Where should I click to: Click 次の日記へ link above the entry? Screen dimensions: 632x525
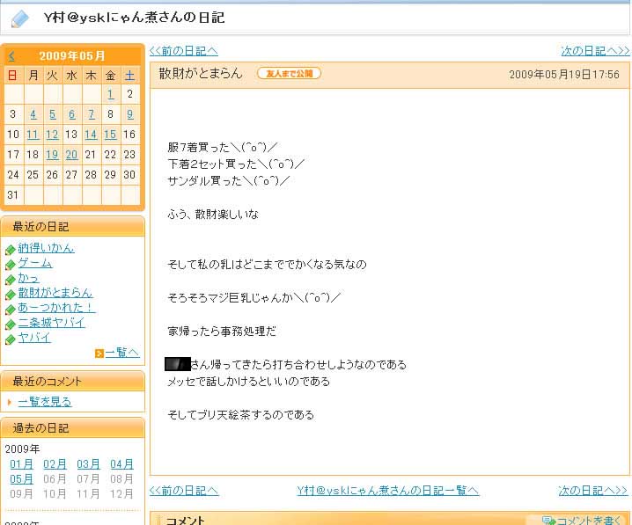[595, 51]
